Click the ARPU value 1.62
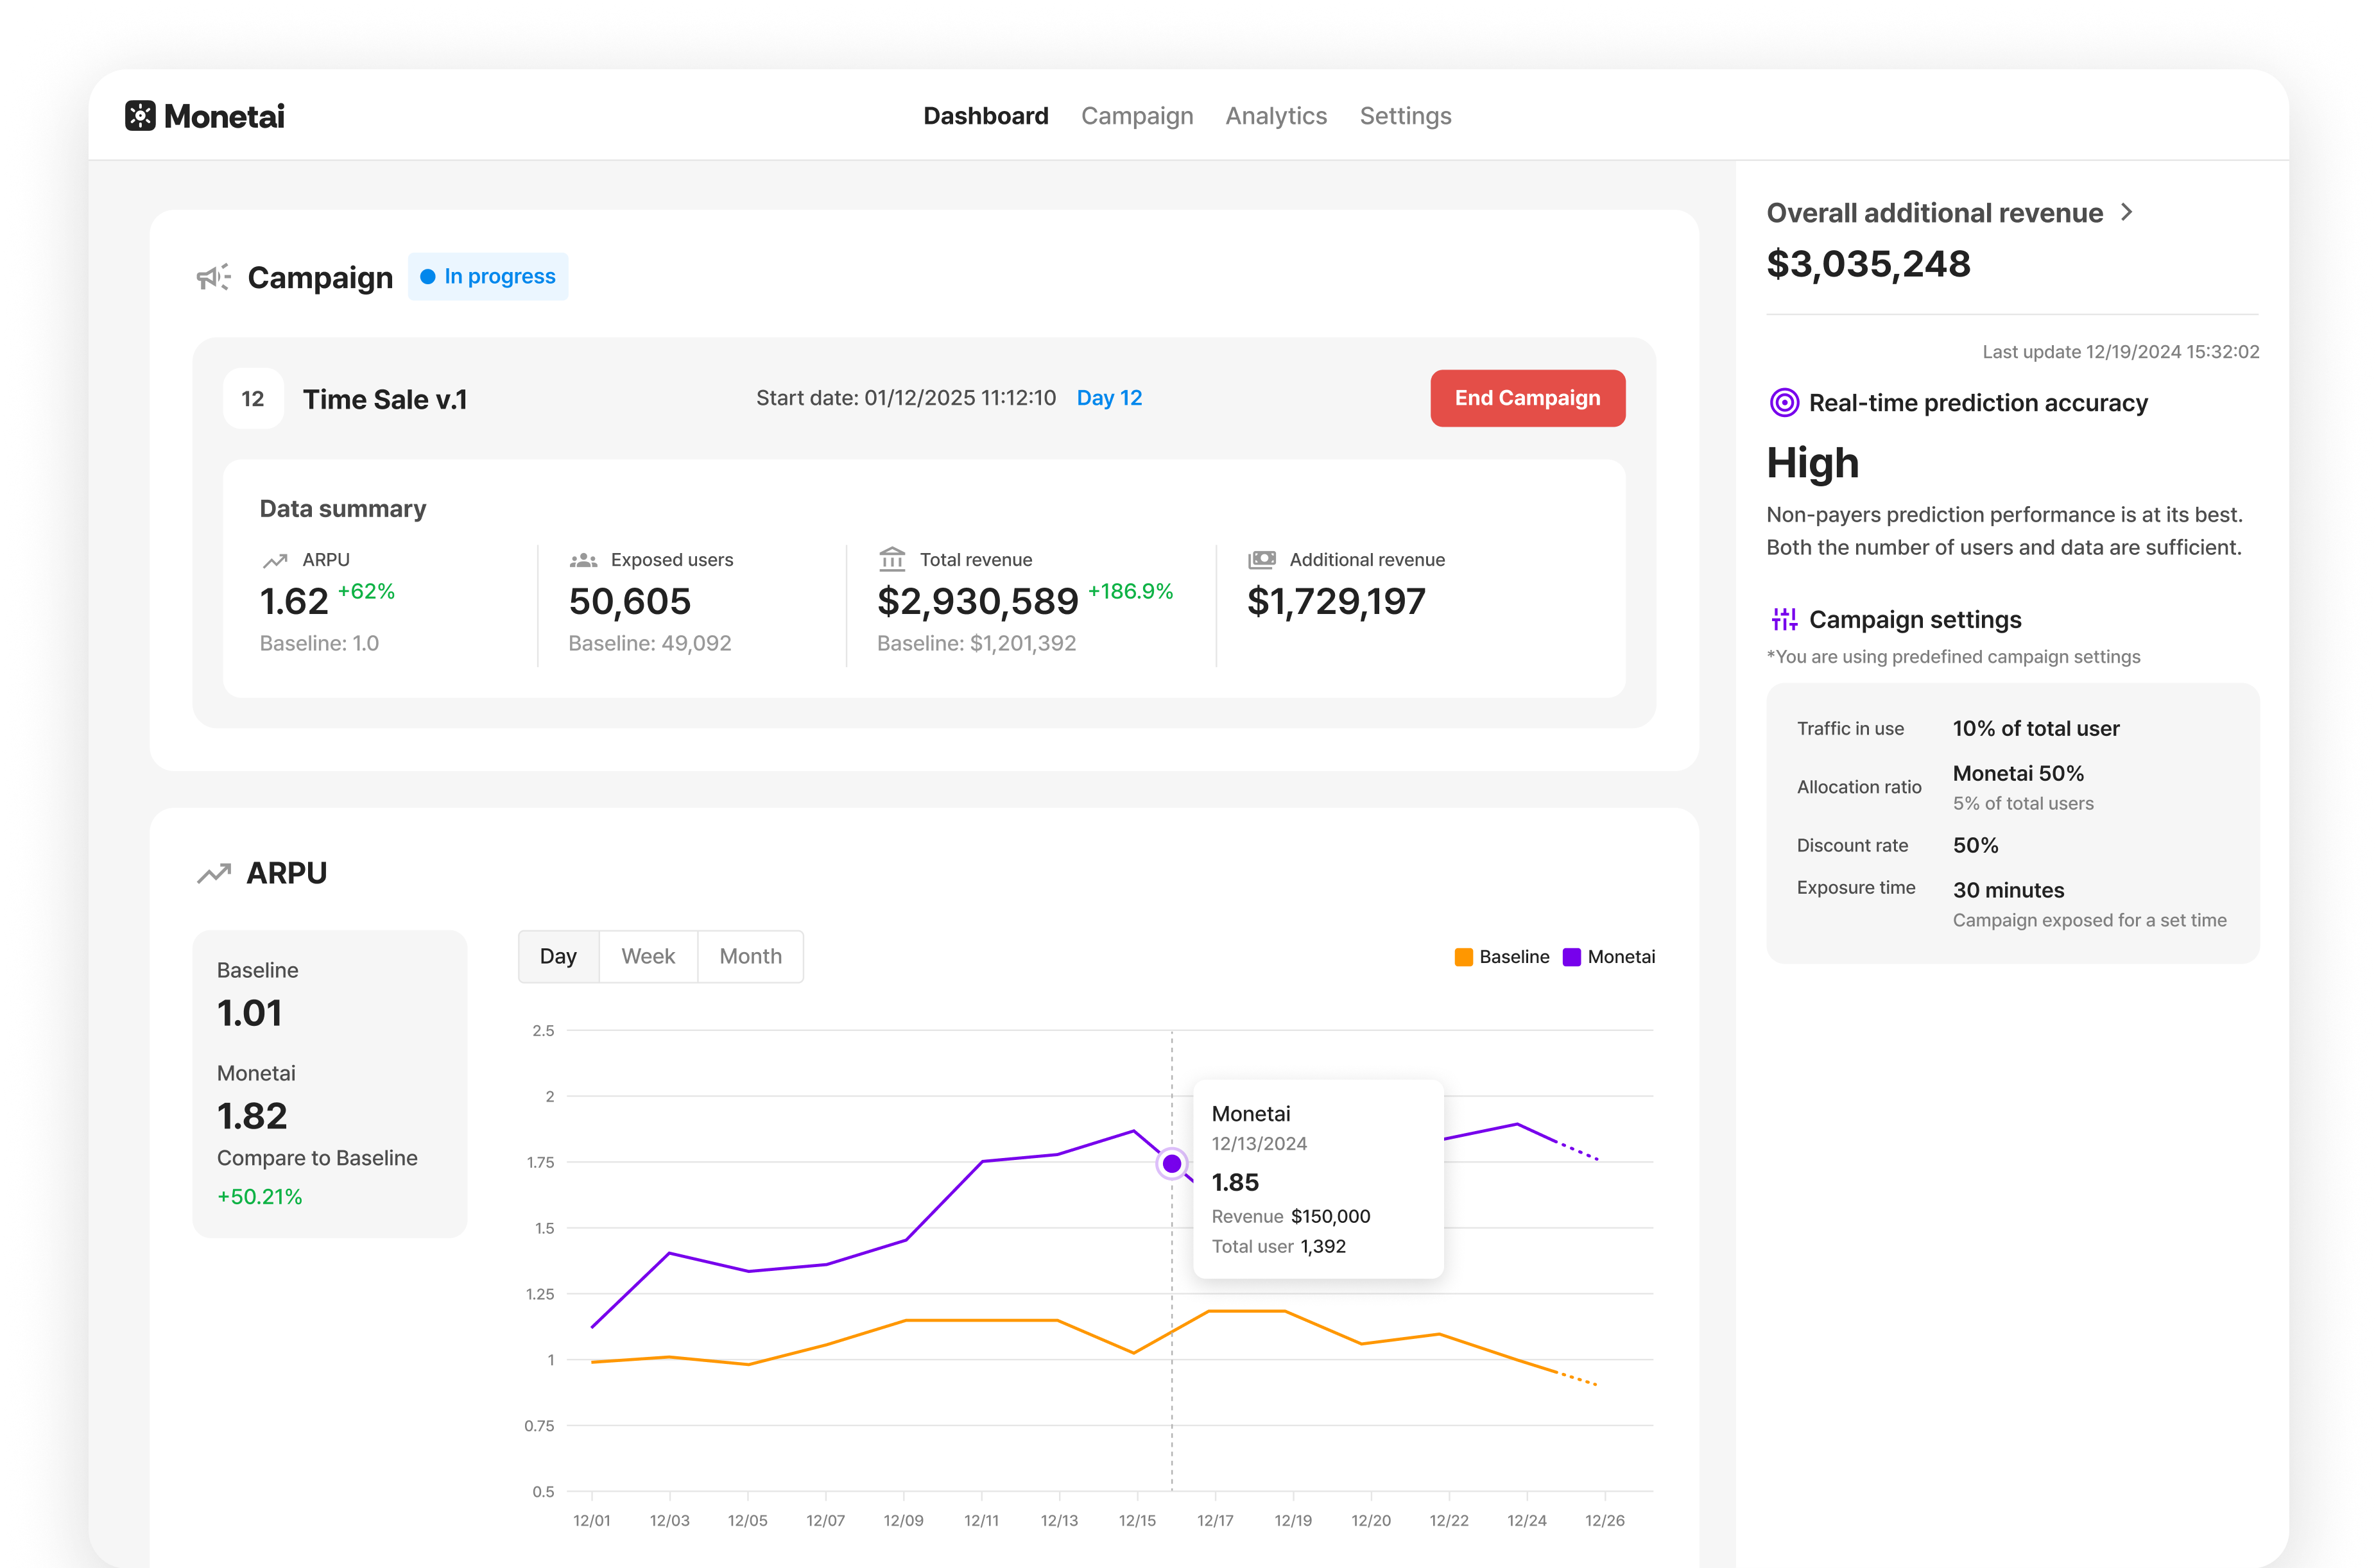This screenshot has height=1568, width=2376. pos(294,601)
